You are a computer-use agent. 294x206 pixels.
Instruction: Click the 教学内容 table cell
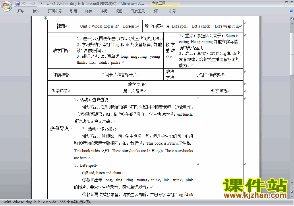153,26
